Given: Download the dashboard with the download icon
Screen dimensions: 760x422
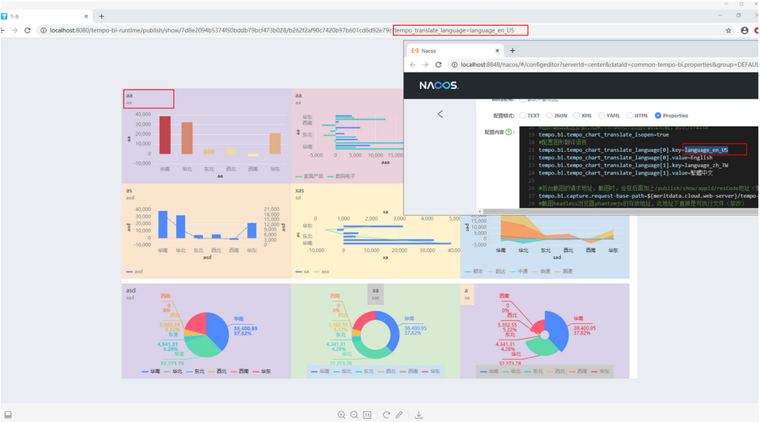Looking at the screenshot, I should point(419,415).
